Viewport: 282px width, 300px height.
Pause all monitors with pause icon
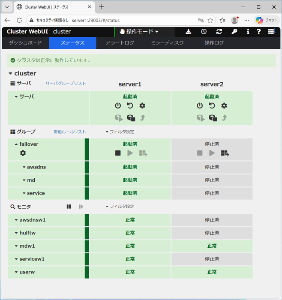click(x=69, y=207)
